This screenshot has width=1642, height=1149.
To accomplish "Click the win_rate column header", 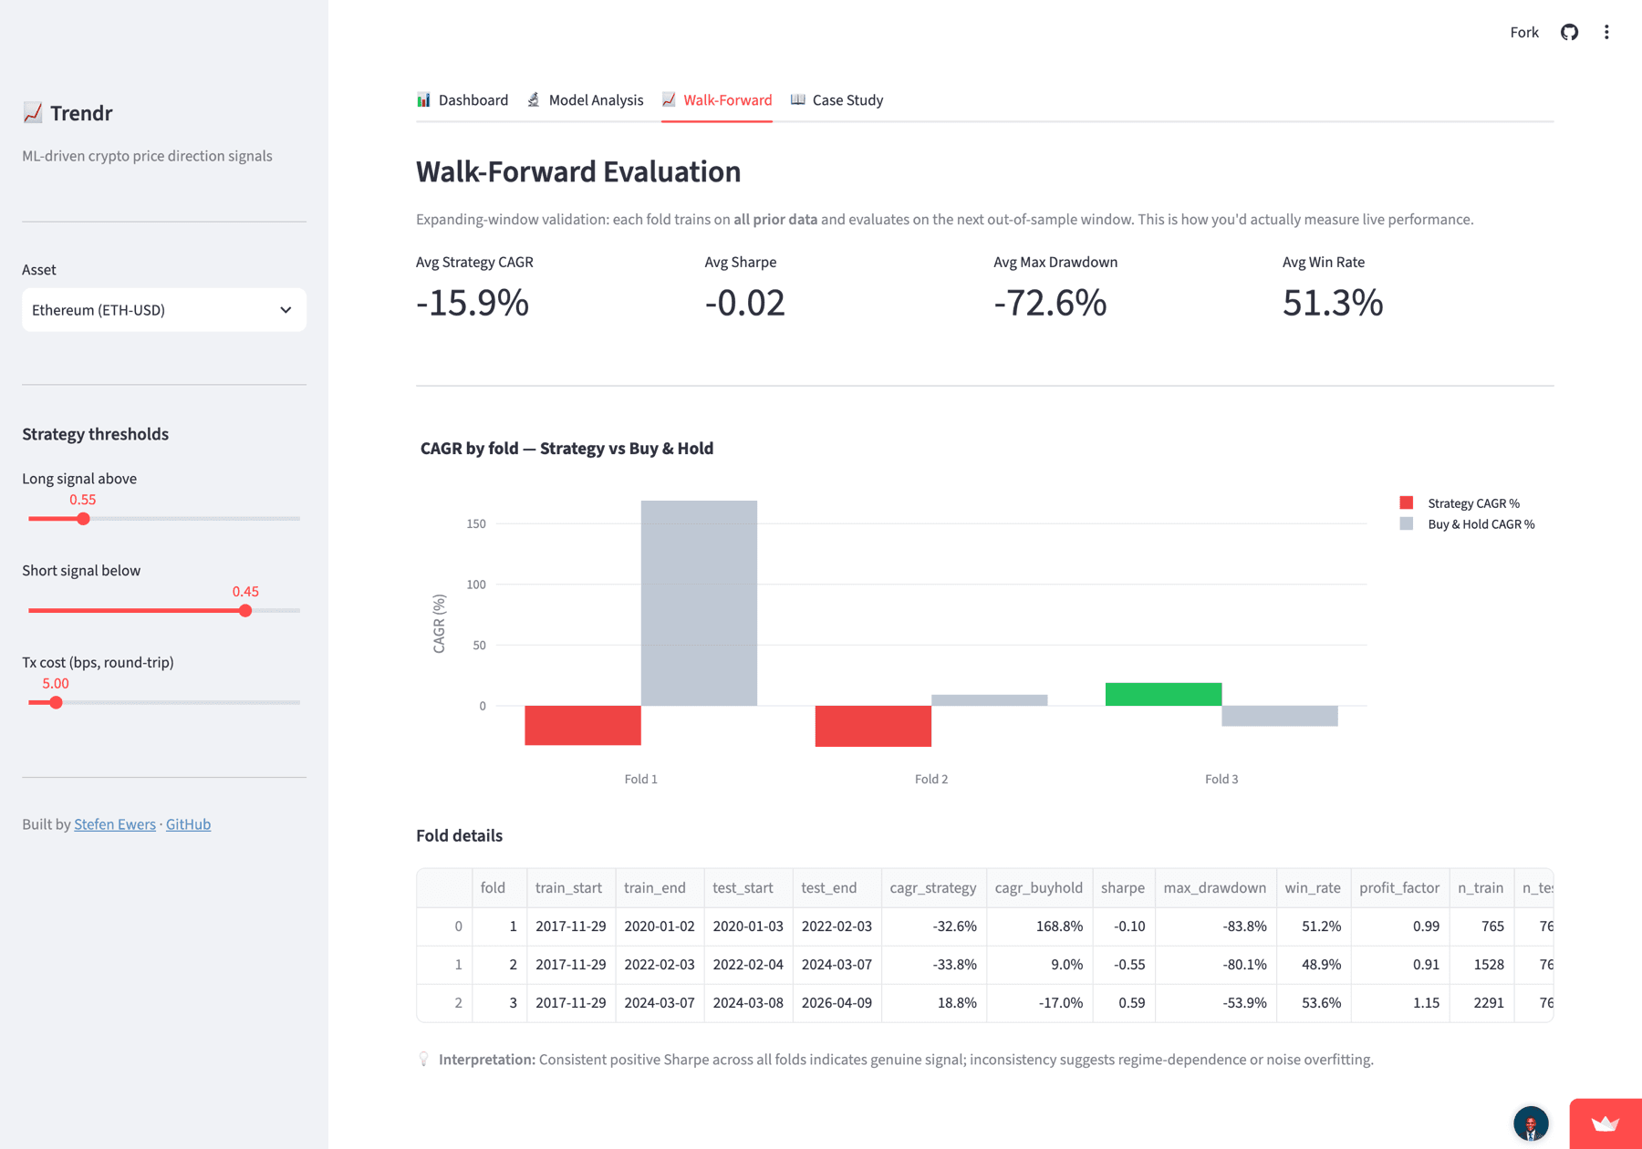I will pyautogui.click(x=1313, y=887).
